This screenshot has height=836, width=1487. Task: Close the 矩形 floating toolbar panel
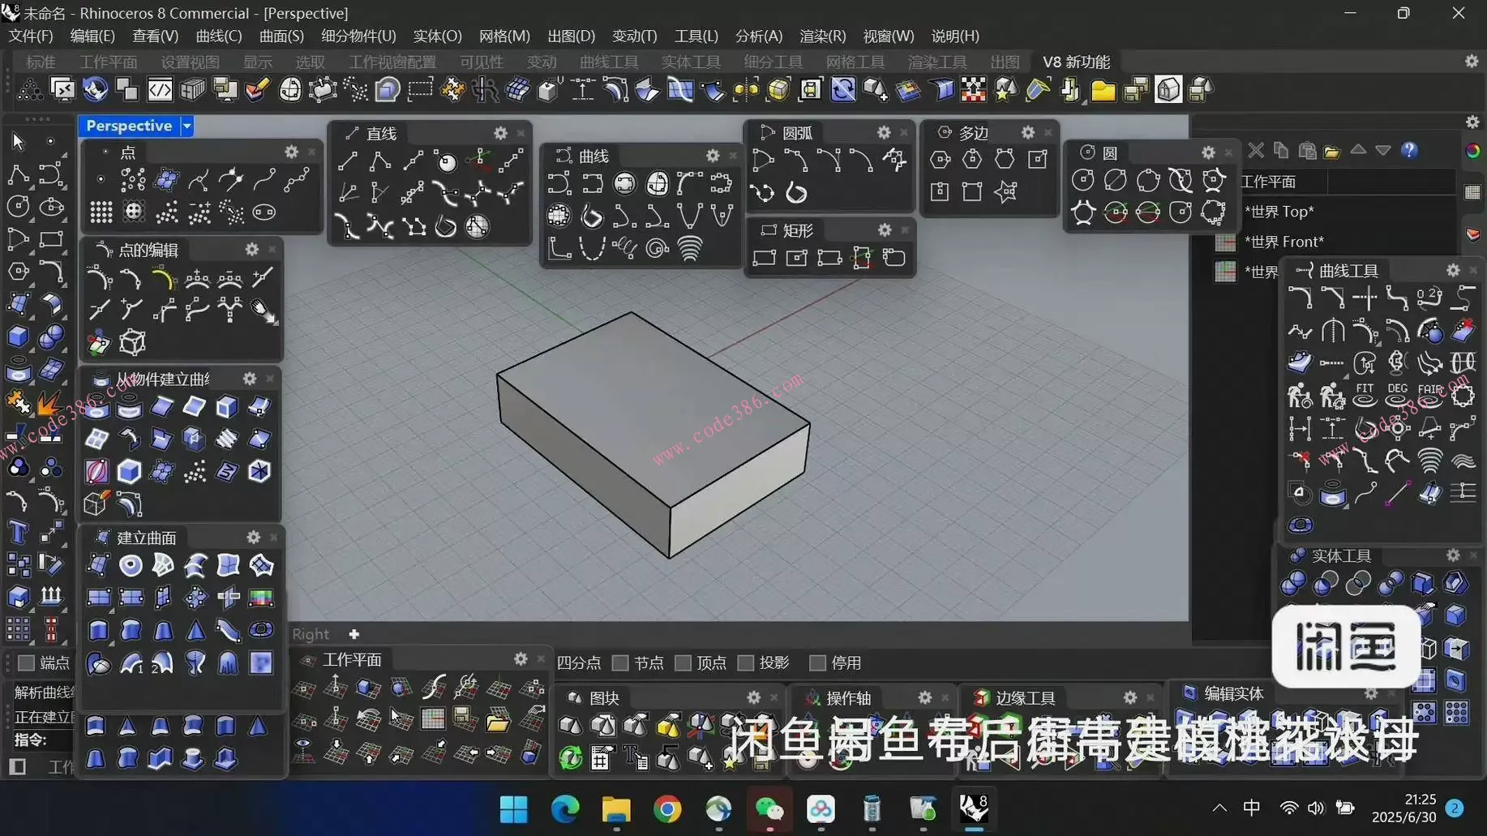(905, 230)
